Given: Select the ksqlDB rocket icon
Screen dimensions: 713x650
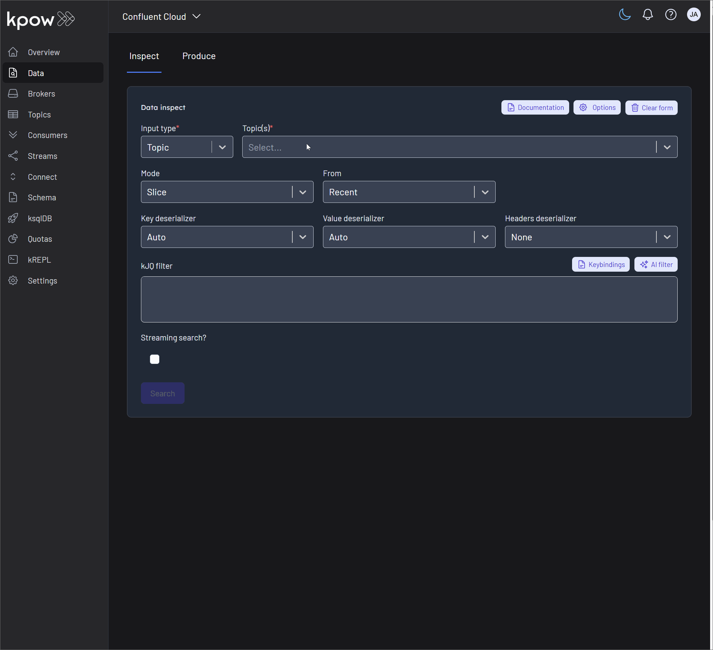Looking at the screenshot, I should [x=13, y=218].
